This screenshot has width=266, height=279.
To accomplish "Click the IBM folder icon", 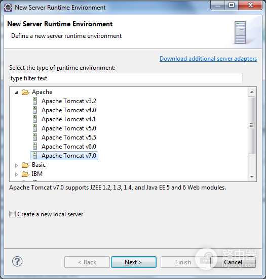I will click(25, 174).
